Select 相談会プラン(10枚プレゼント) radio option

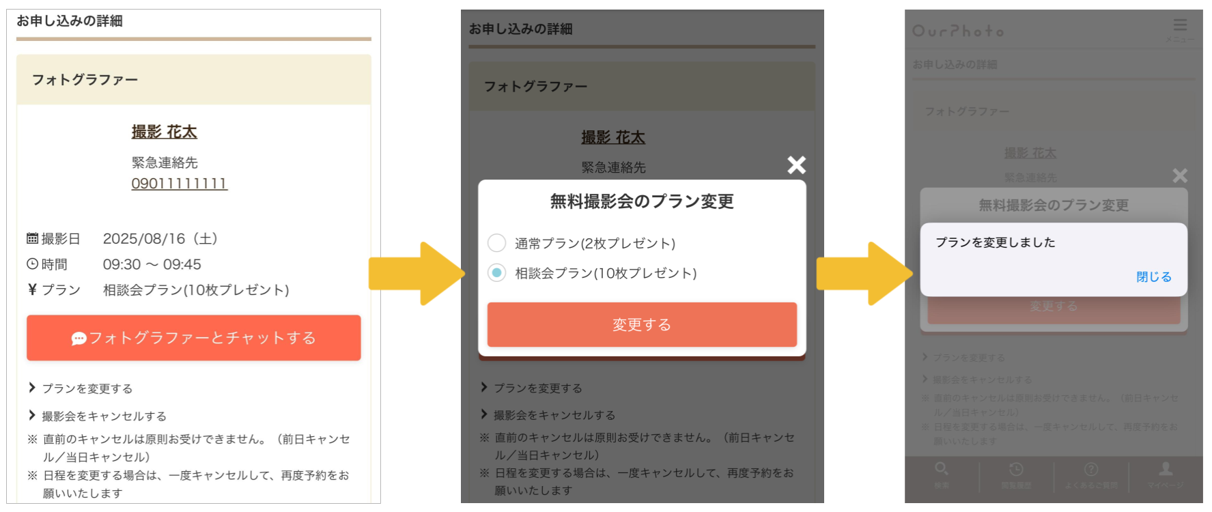pyautogui.click(x=497, y=273)
